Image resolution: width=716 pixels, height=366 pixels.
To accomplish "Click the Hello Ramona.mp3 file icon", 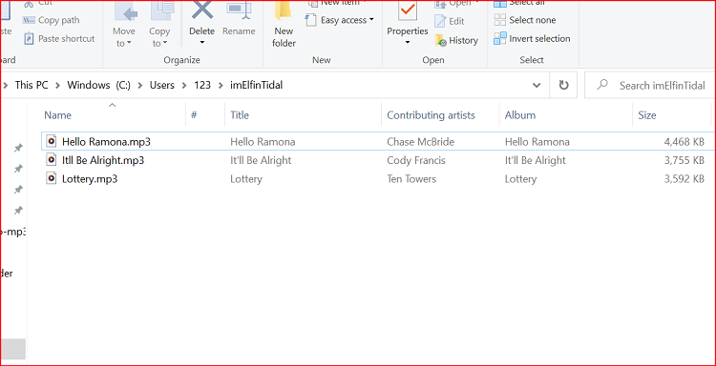I will pos(52,141).
